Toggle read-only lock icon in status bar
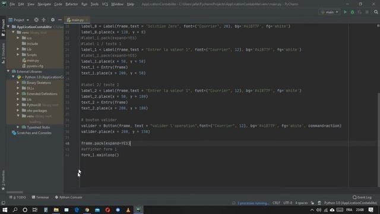Viewport: 380px width, 214px height. (312, 203)
